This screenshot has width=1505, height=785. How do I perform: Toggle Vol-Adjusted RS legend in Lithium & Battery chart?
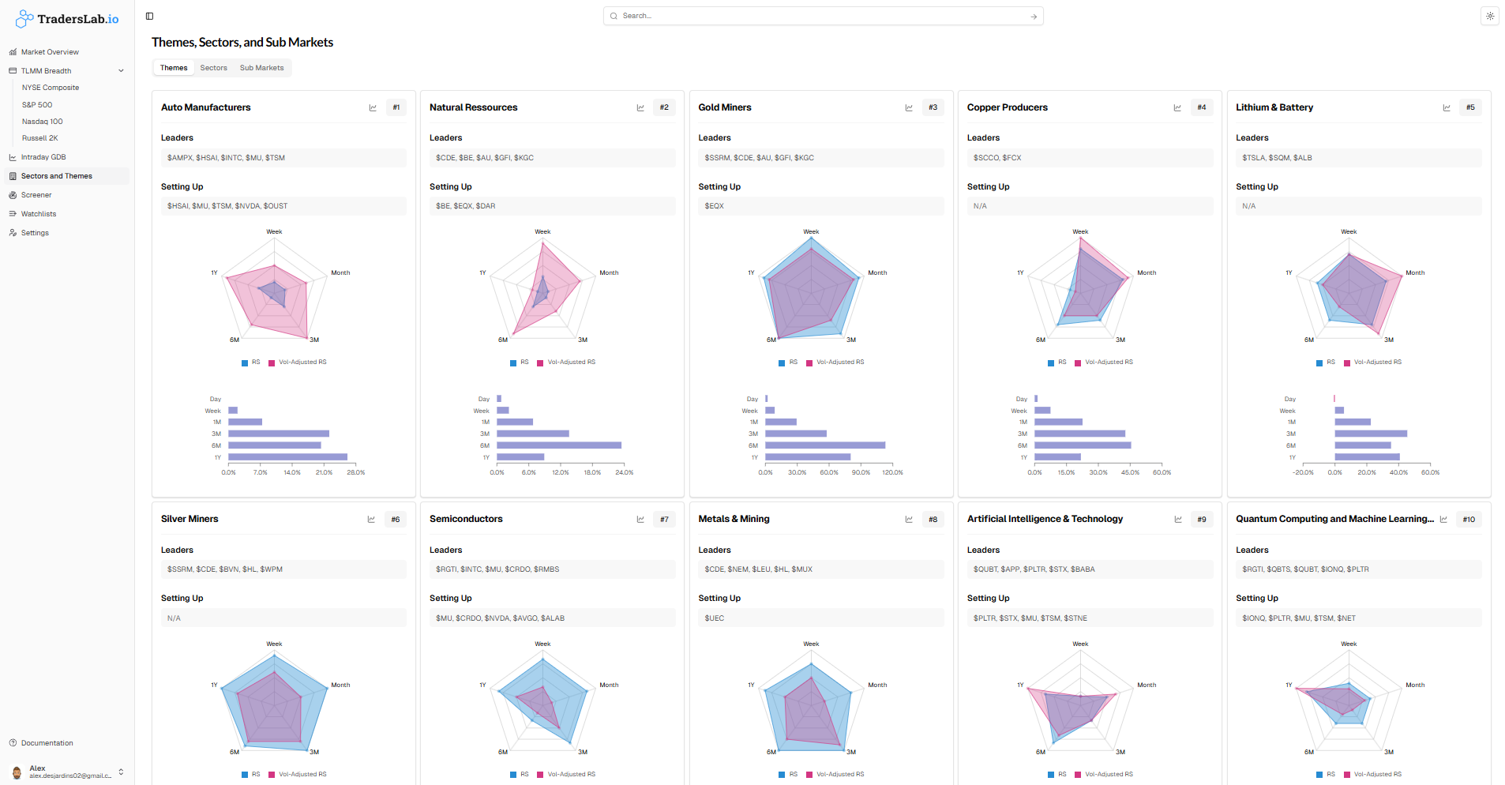pyautogui.click(x=1372, y=362)
